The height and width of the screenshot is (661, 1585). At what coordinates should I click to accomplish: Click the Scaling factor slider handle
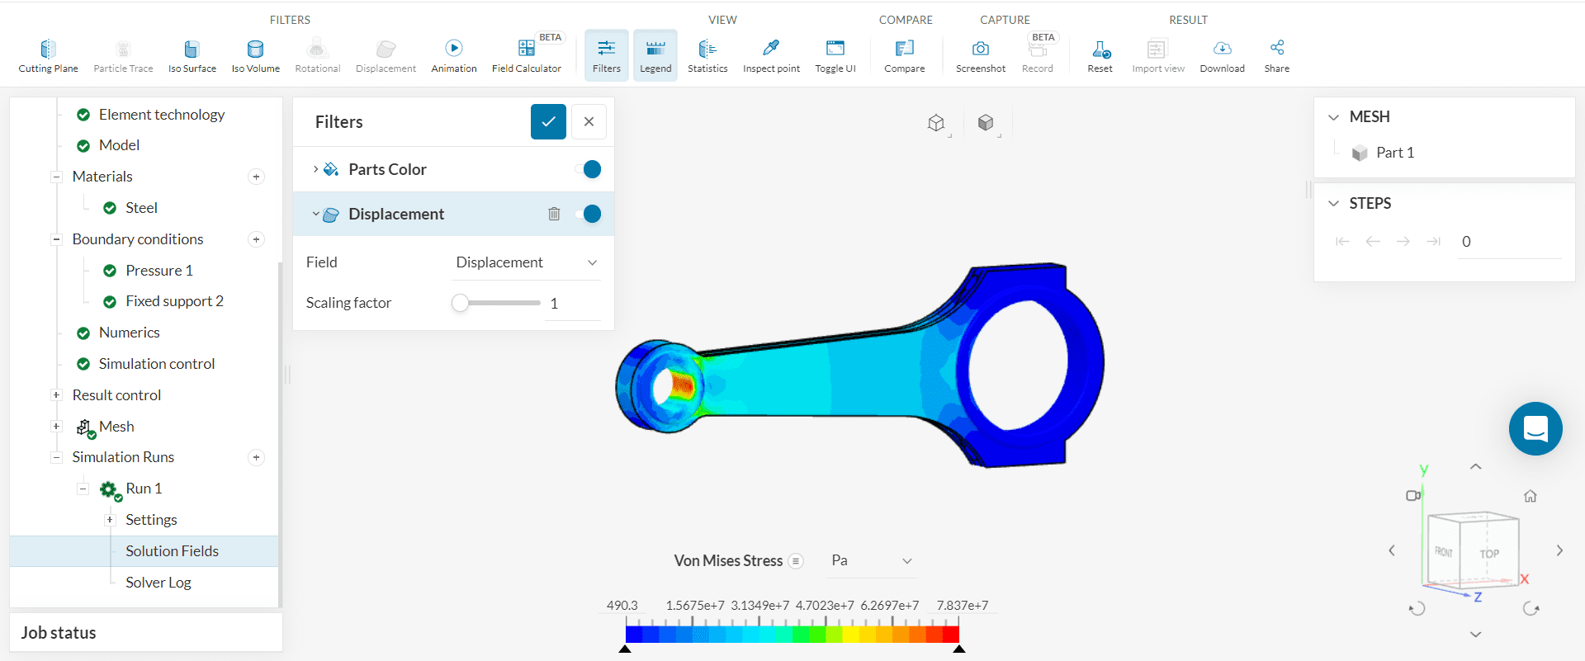click(x=461, y=303)
